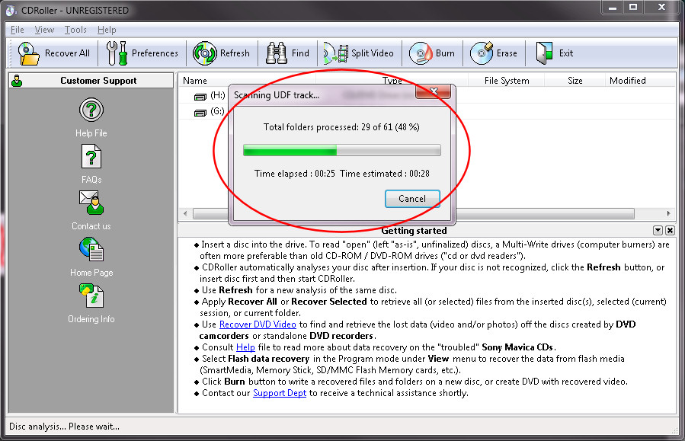This screenshot has height=441, width=685.
Task: Click the Refresh disc icon
Action: 204,53
